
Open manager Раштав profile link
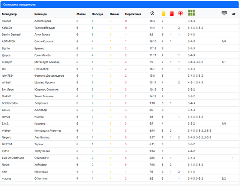pos(6,21)
